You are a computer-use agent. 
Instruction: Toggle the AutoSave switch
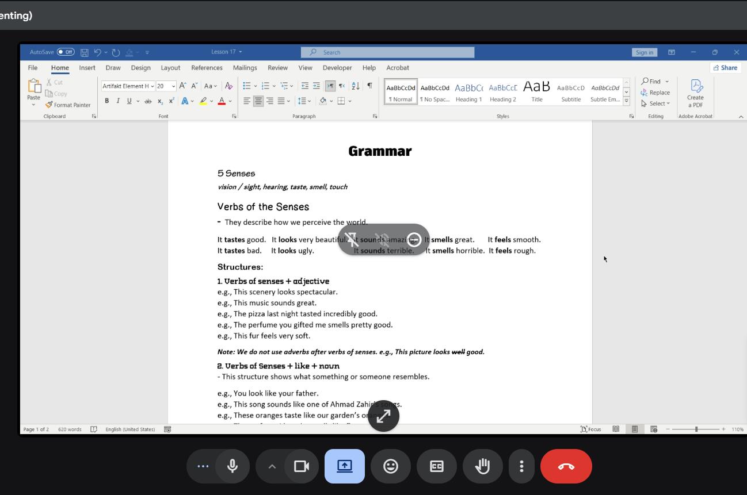coord(66,52)
